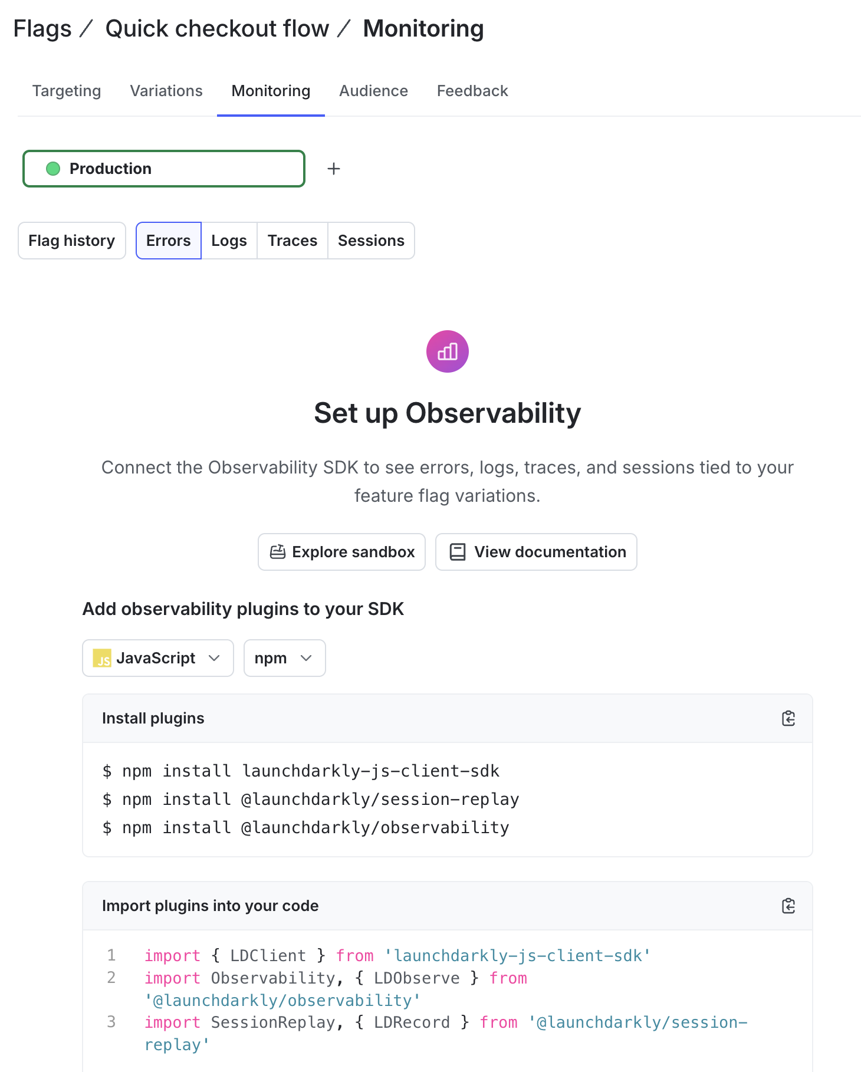861x1072 pixels.
Task: Switch to the Targeting tab
Action: 67,91
